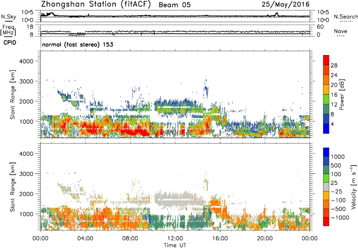Pick the red top segment of power colorbar
Viewport: 358px width, 248px height.
tap(326, 60)
